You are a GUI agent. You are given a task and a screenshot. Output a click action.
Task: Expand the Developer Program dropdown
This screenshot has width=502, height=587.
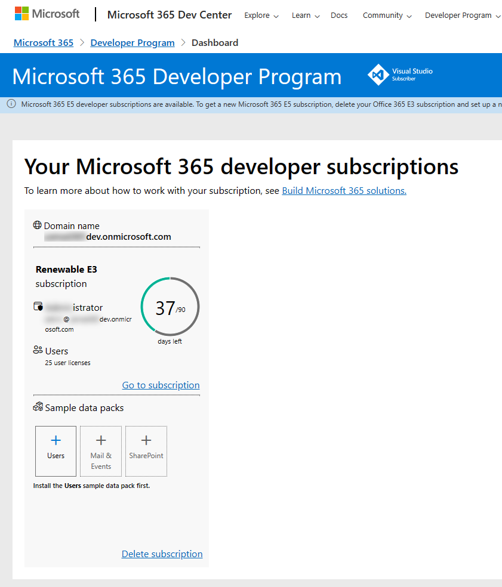click(462, 15)
